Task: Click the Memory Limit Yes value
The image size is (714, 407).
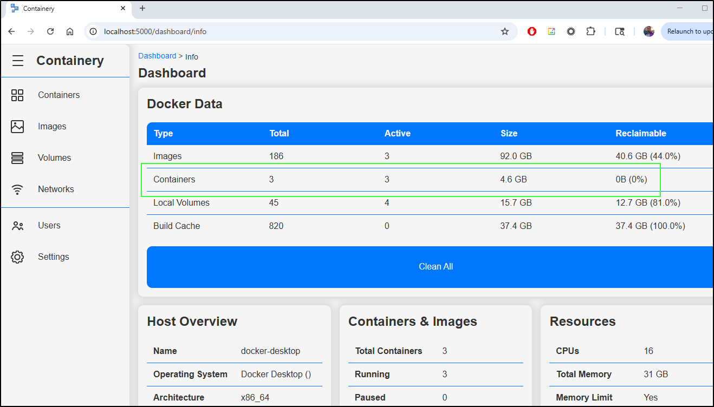Action: pyautogui.click(x=651, y=398)
